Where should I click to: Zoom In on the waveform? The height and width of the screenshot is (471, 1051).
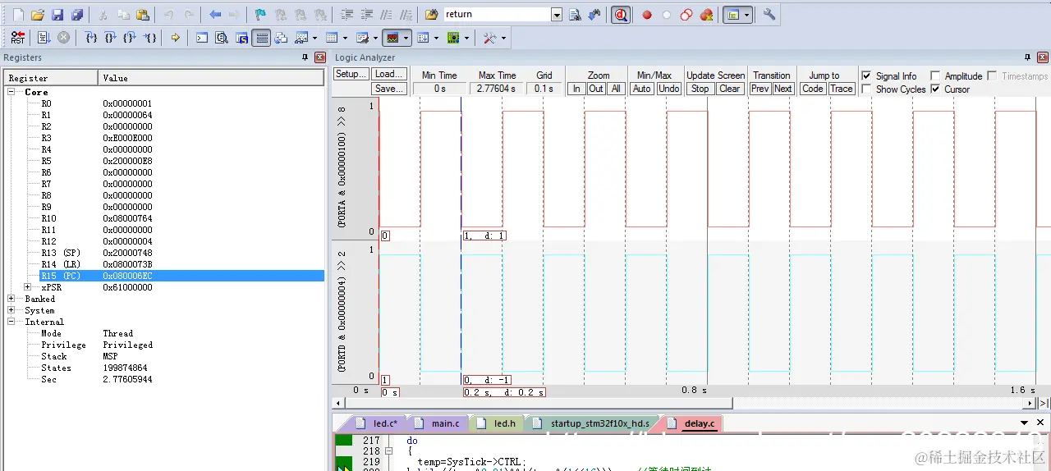[576, 89]
